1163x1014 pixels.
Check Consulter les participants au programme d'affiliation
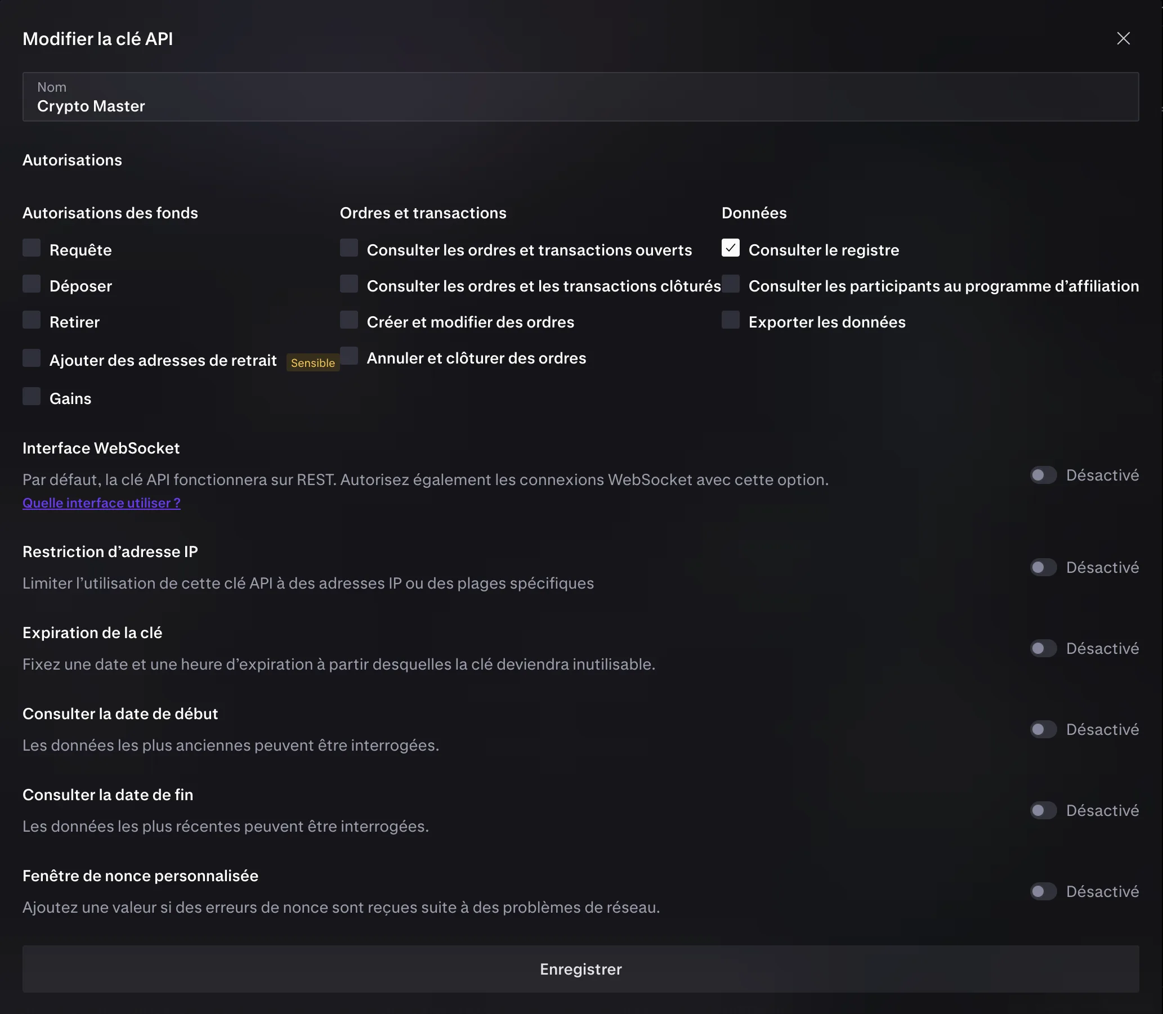coord(731,284)
